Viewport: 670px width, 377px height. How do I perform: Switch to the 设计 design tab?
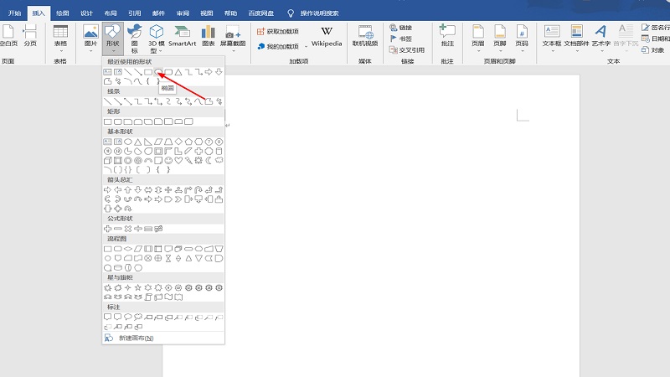tap(87, 13)
